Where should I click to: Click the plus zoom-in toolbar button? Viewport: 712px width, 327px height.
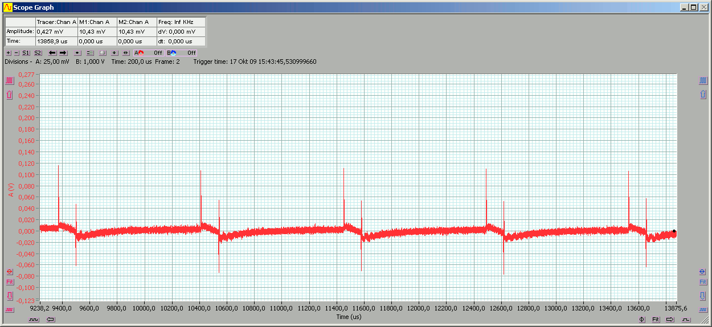pyautogui.click(x=9, y=53)
